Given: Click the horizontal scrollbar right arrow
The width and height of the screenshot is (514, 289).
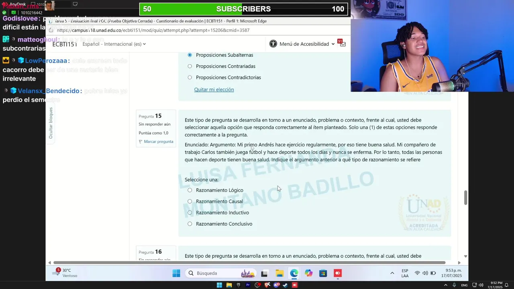Looking at the screenshot, I should point(459,263).
